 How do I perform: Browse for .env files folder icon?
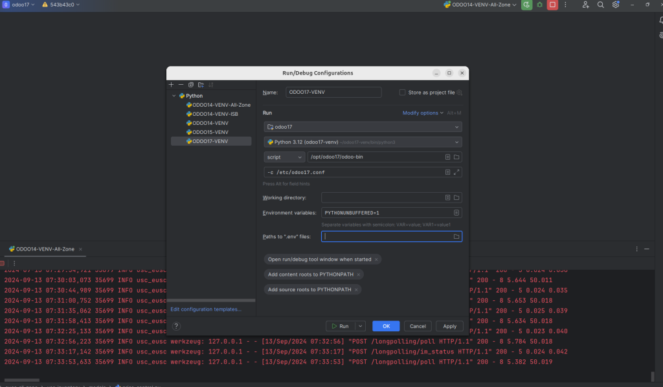point(456,237)
